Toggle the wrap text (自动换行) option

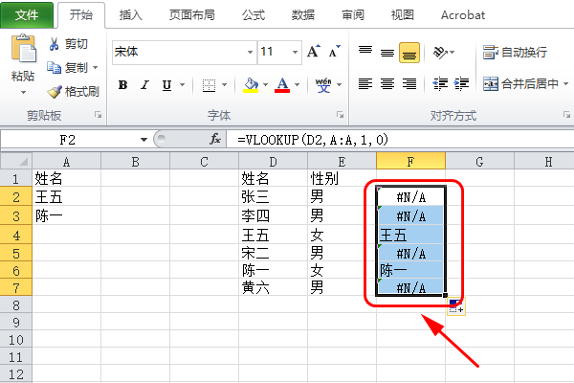[x=515, y=52]
